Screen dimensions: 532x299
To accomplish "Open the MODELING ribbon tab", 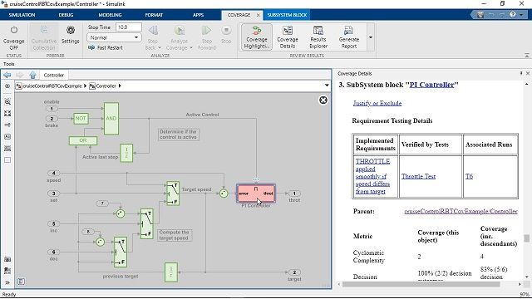I will click(x=110, y=15).
